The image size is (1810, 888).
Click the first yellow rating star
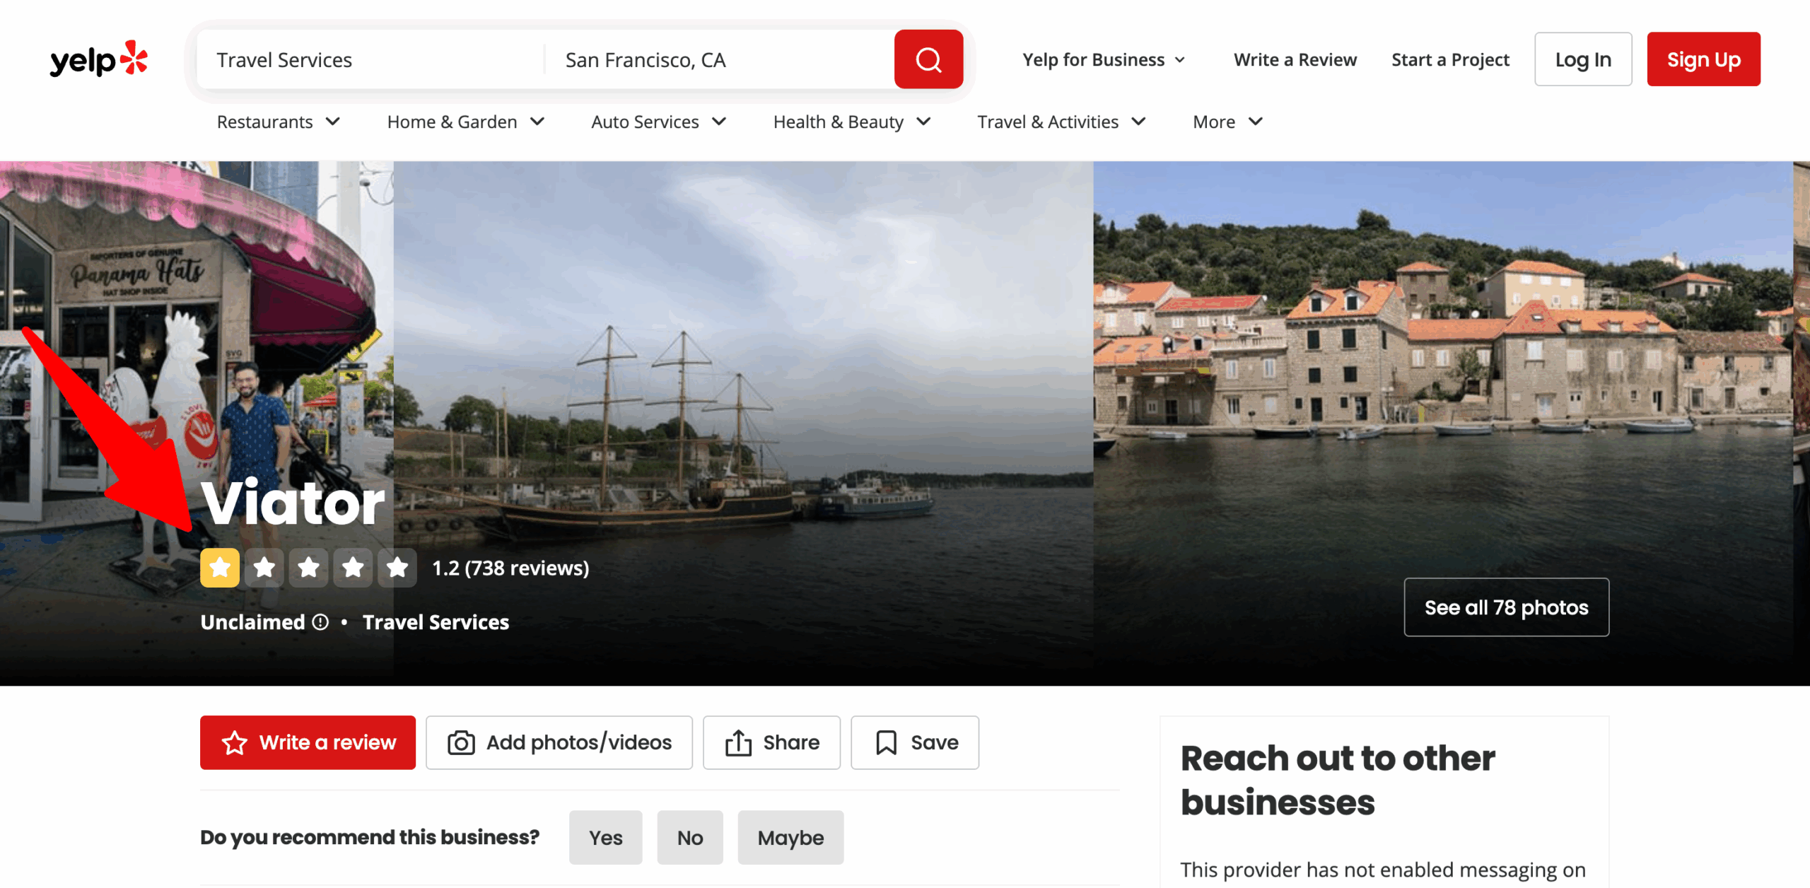coord(220,568)
